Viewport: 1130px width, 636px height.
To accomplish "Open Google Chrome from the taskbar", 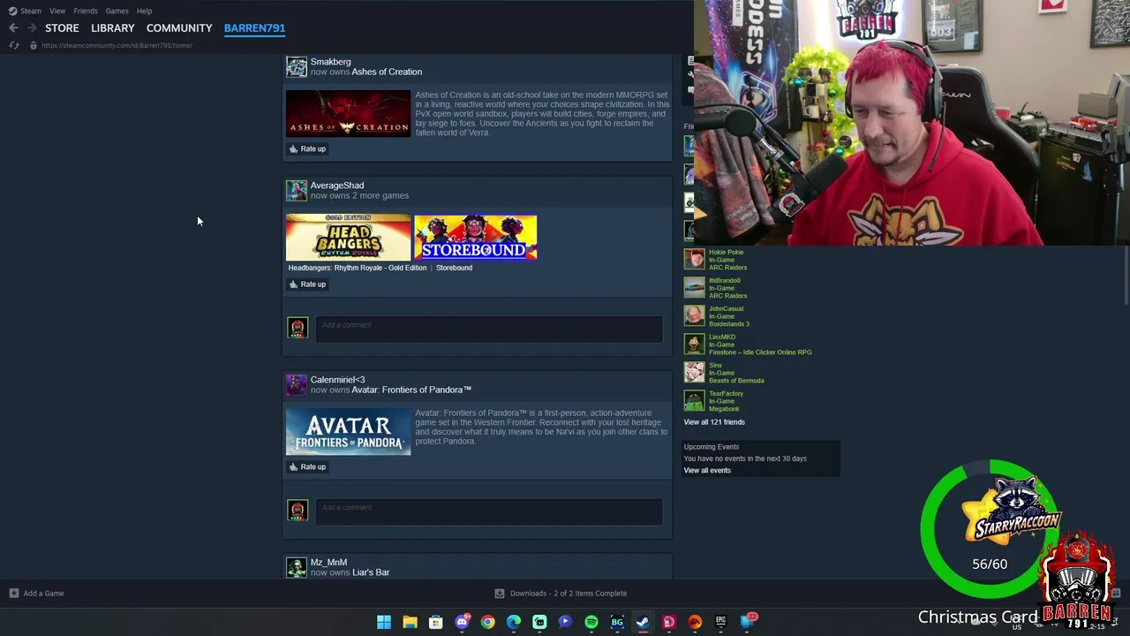I will 487,623.
